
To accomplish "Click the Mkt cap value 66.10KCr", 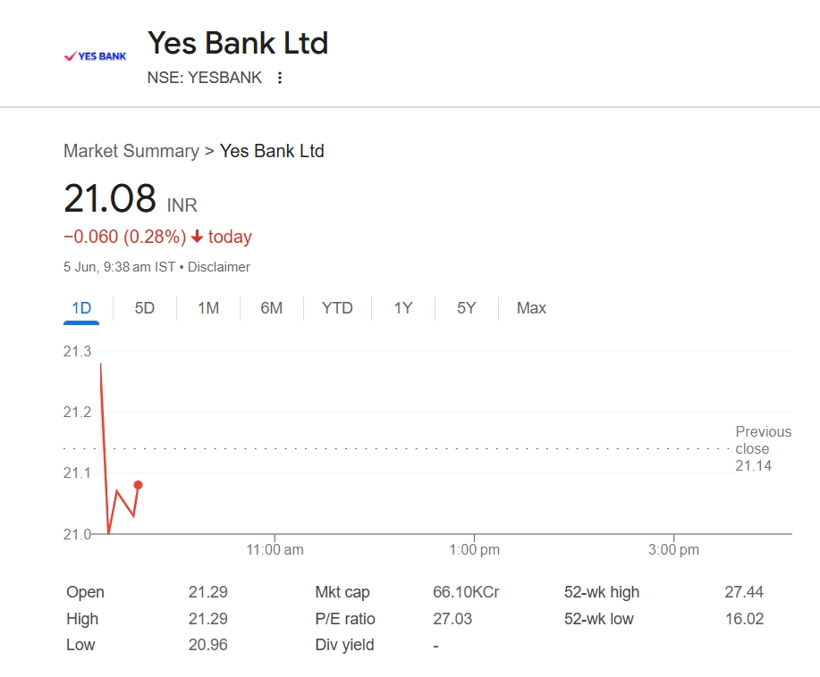I will (x=466, y=592).
